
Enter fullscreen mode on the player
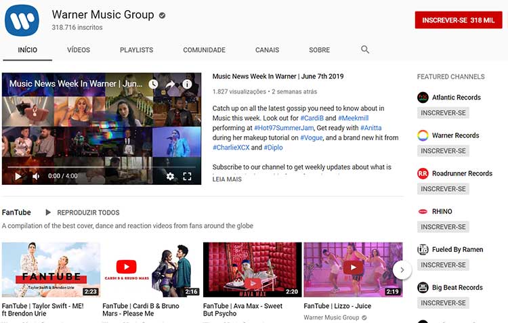[187, 176]
